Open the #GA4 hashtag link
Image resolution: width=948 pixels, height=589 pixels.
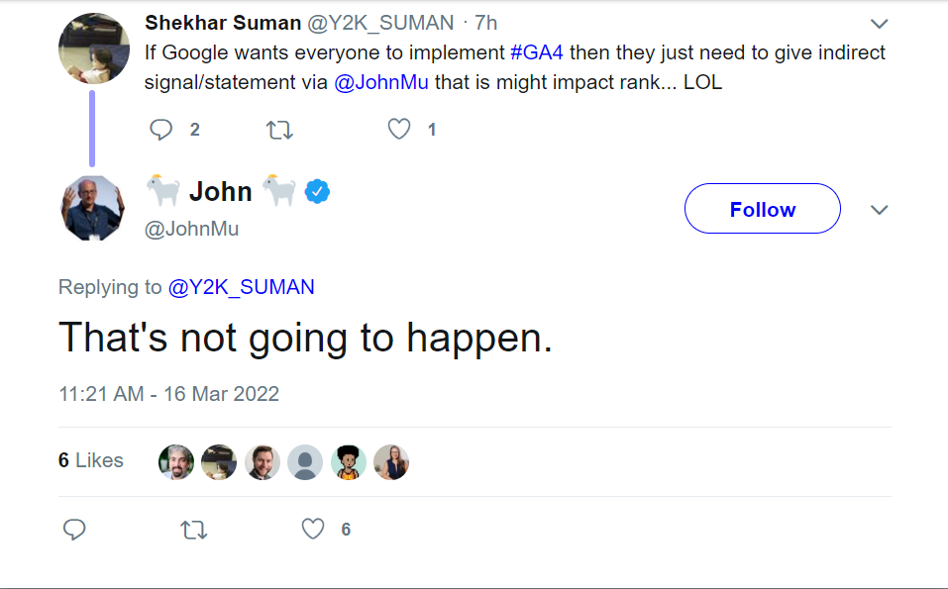536,52
